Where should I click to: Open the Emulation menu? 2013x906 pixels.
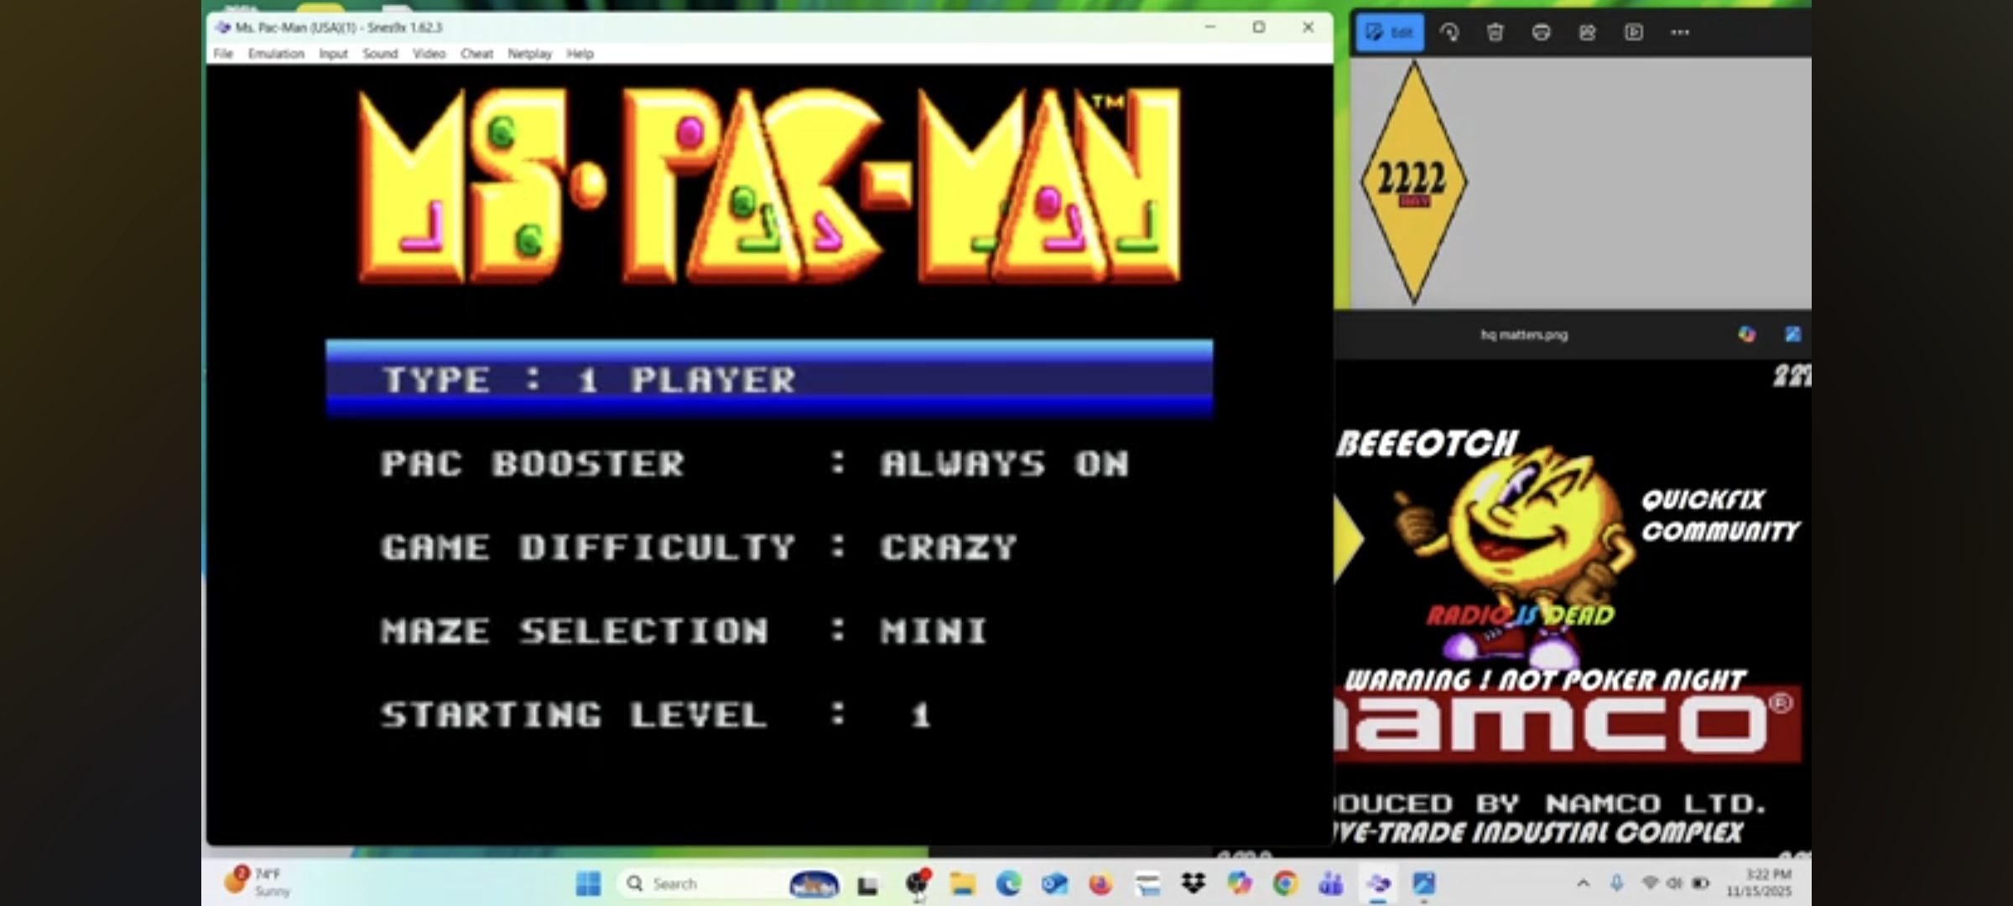tap(276, 54)
